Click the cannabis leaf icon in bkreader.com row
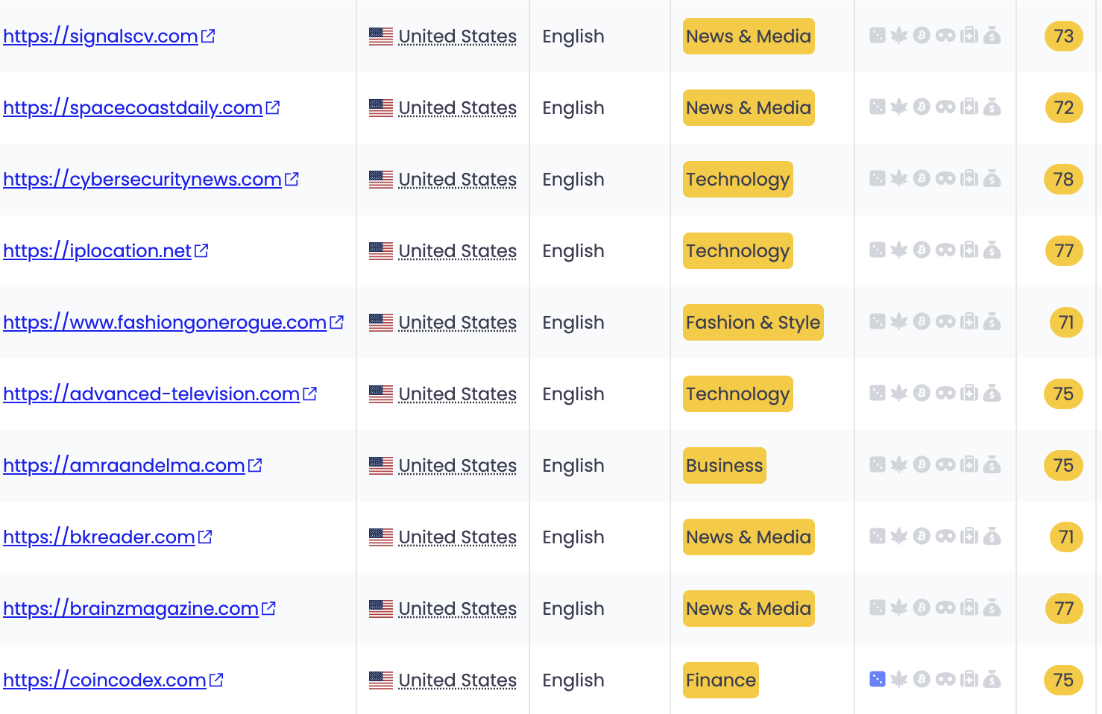 (899, 536)
